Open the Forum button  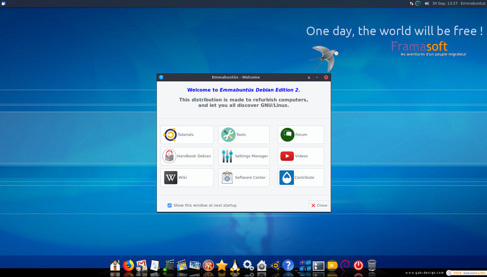pyautogui.click(x=301, y=134)
